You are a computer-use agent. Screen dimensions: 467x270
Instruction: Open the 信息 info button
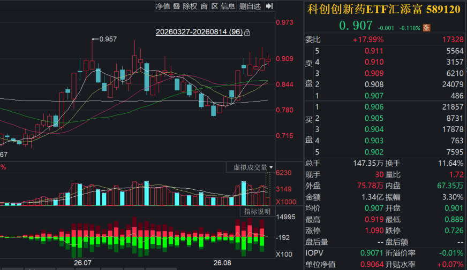228,6
